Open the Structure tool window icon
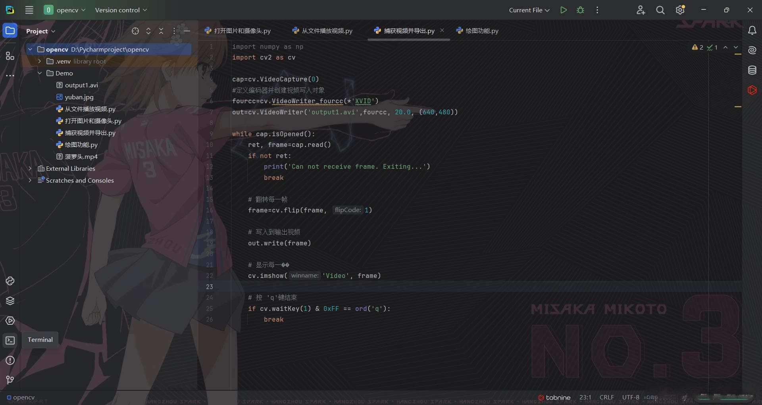 tap(10, 56)
